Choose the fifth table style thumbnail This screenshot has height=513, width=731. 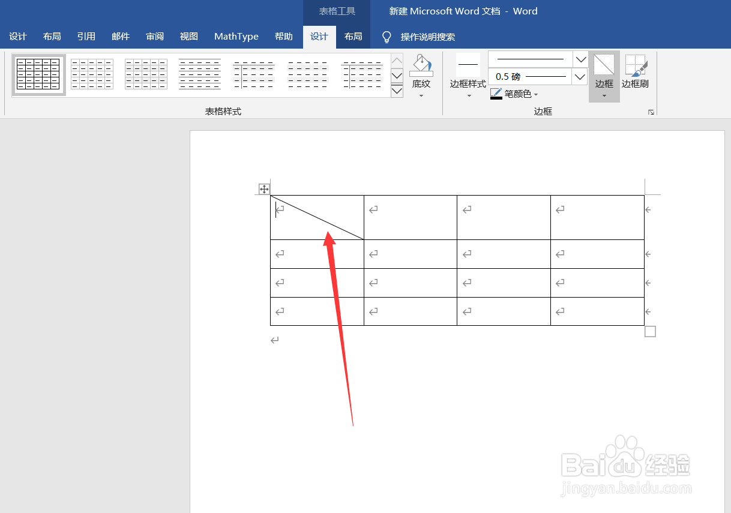coord(254,74)
